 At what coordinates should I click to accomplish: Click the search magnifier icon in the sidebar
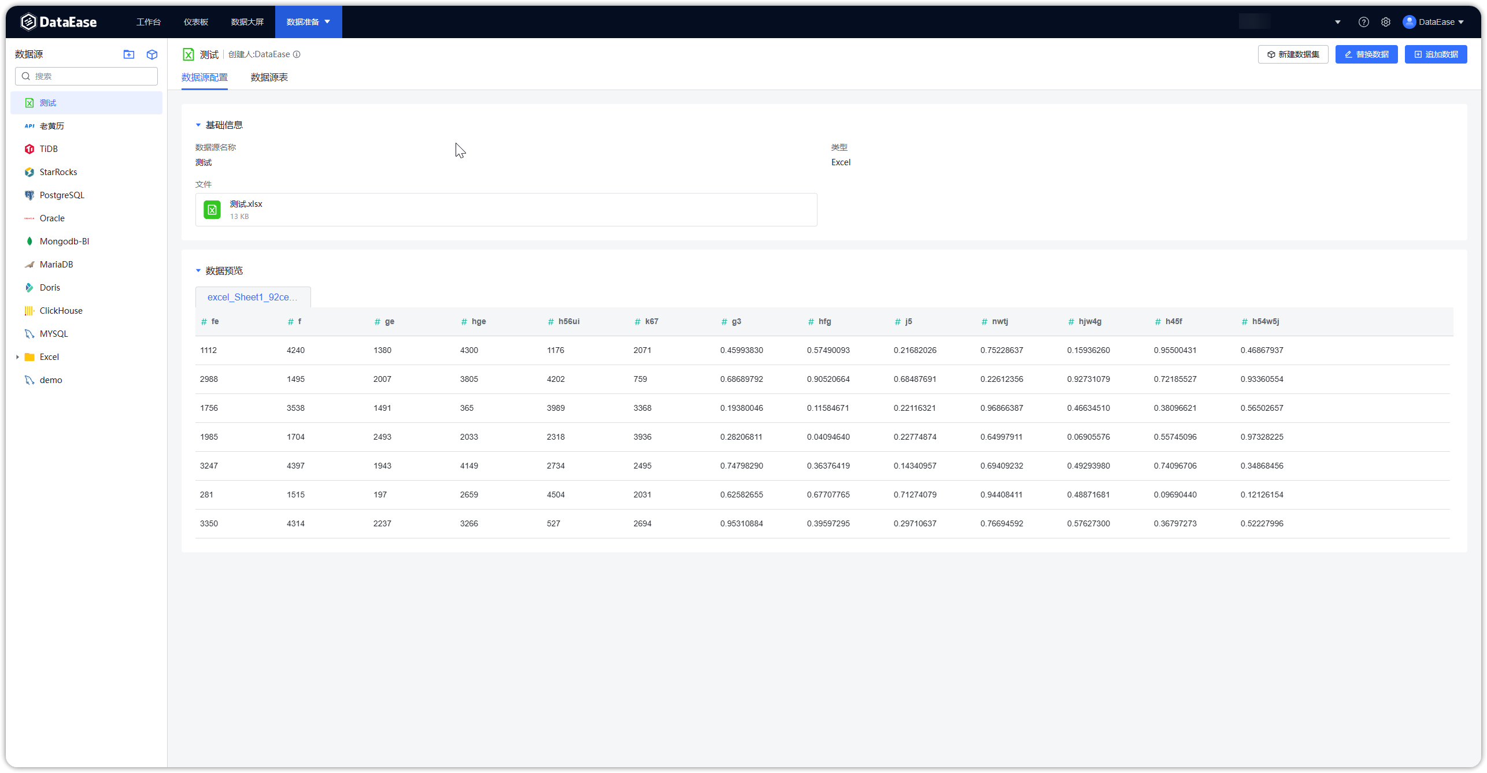click(x=26, y=76)
